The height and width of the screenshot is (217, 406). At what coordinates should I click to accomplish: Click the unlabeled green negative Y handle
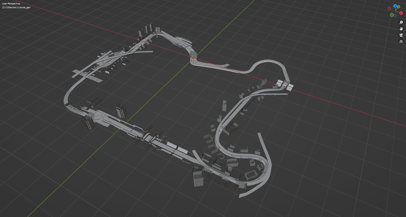click(x=392, y=15)
